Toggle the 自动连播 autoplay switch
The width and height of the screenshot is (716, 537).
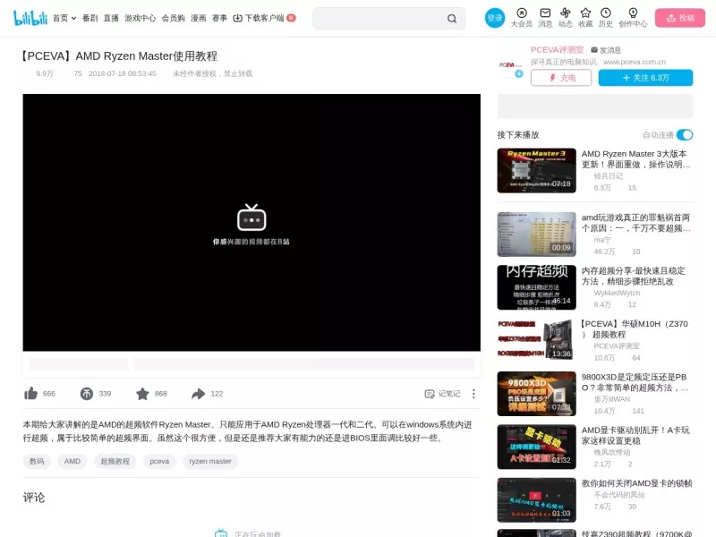point(685,135)
